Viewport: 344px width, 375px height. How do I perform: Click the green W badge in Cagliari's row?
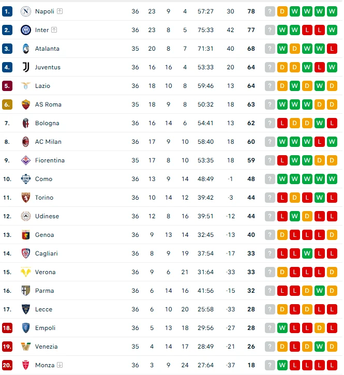(307, 253)
